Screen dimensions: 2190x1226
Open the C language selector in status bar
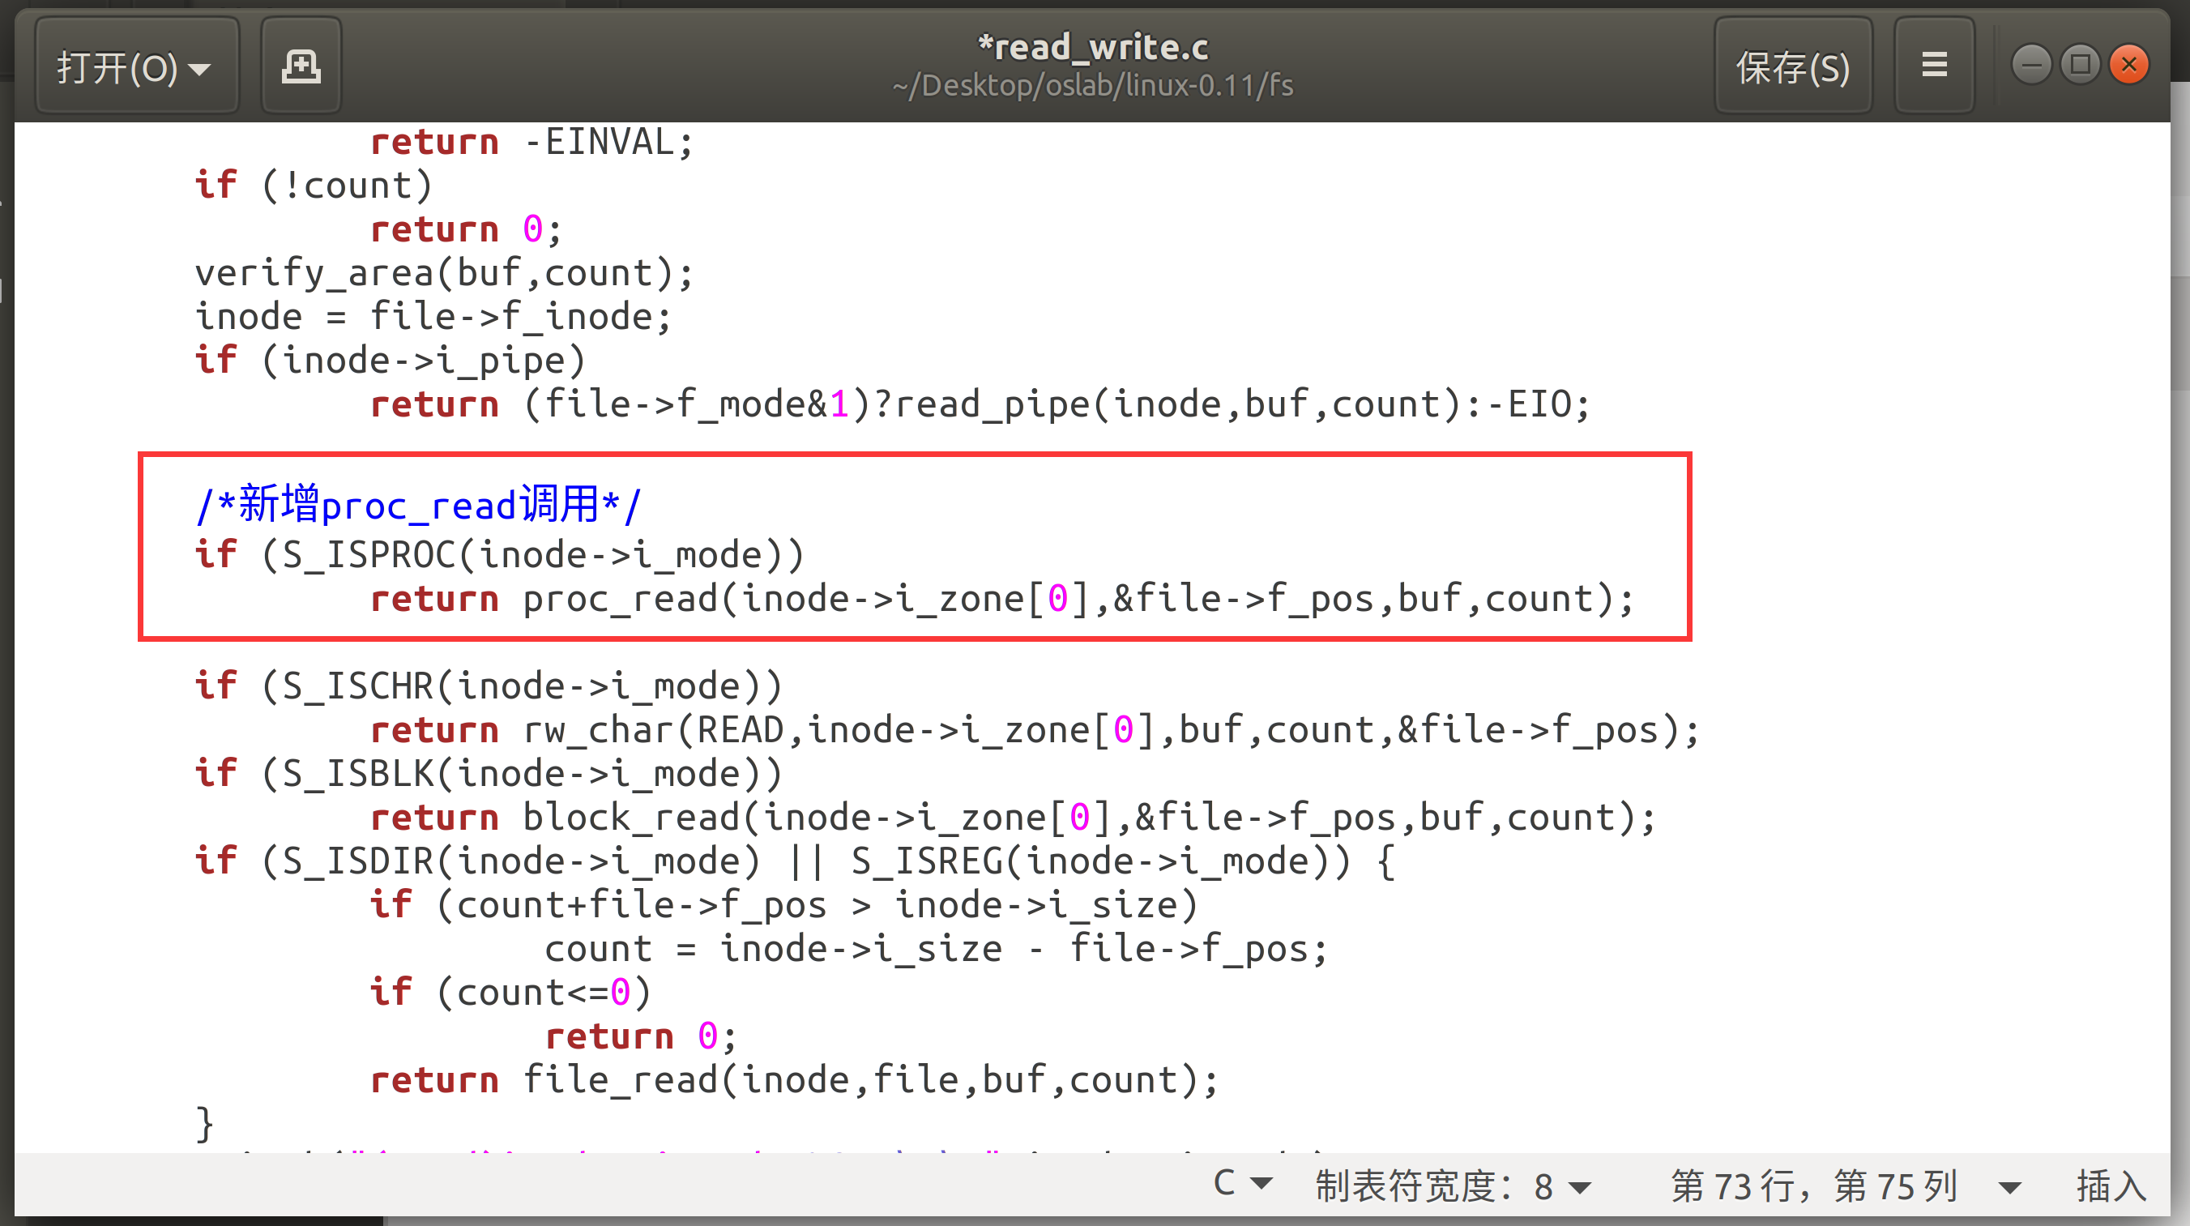[1242, 1185]
